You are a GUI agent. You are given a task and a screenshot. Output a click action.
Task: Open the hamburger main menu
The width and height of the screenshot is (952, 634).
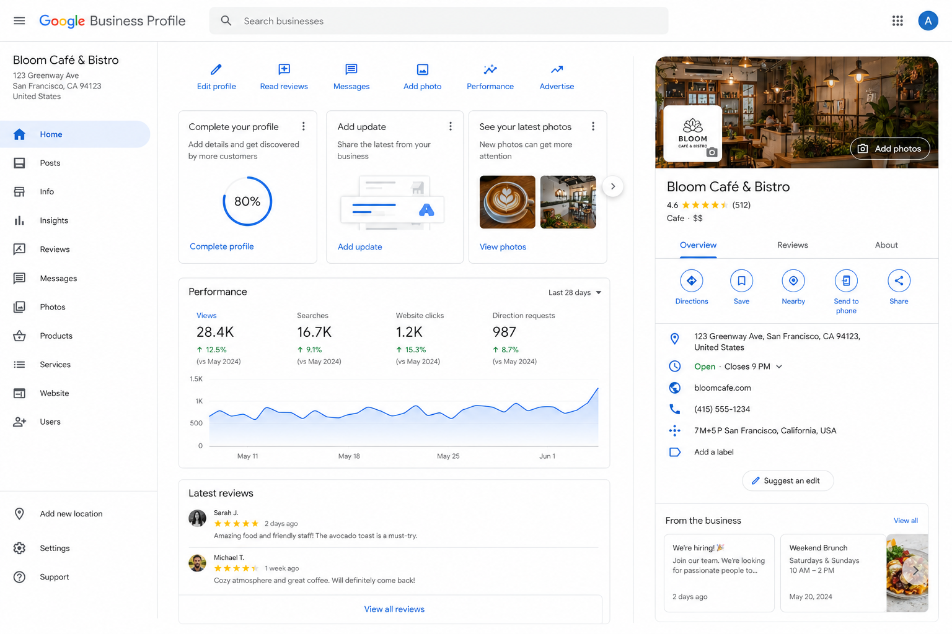point(19,20)
